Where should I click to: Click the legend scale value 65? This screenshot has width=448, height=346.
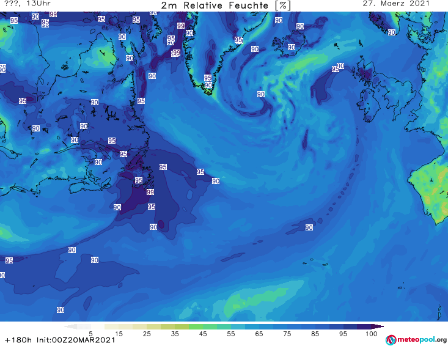click(259, 334)
